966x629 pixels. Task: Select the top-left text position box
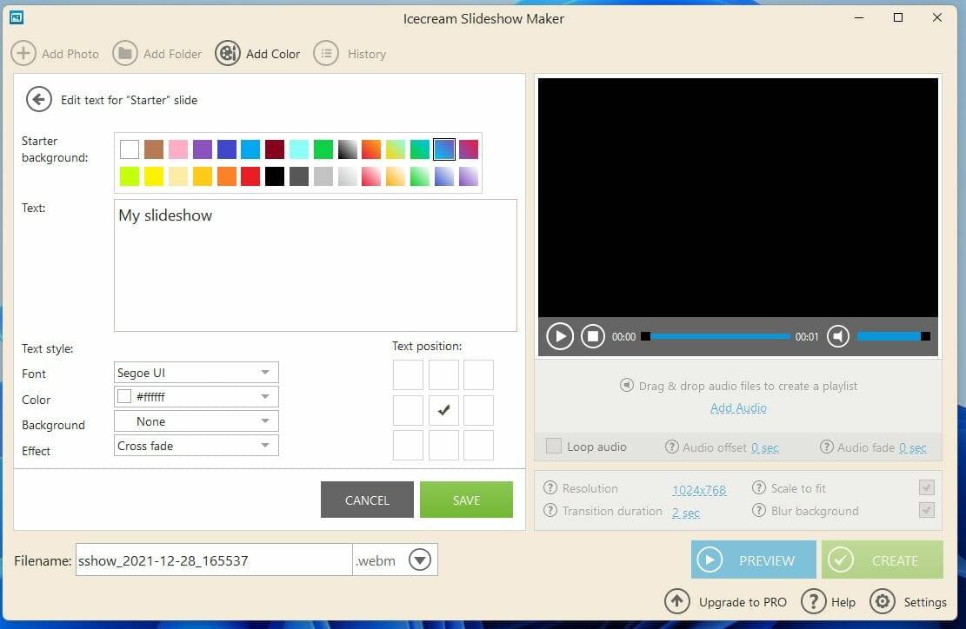click(x=408, y=375)
